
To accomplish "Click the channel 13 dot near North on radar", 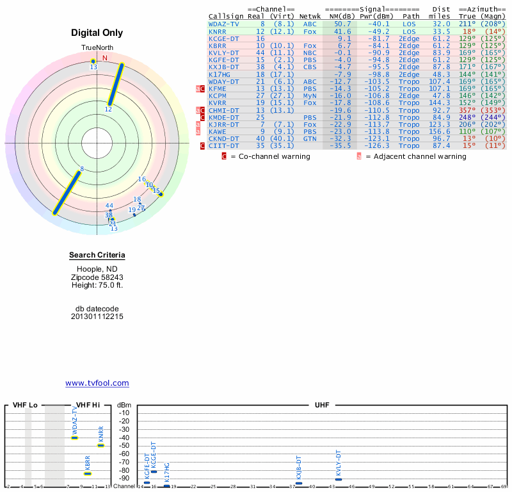I will coord(93,61).
